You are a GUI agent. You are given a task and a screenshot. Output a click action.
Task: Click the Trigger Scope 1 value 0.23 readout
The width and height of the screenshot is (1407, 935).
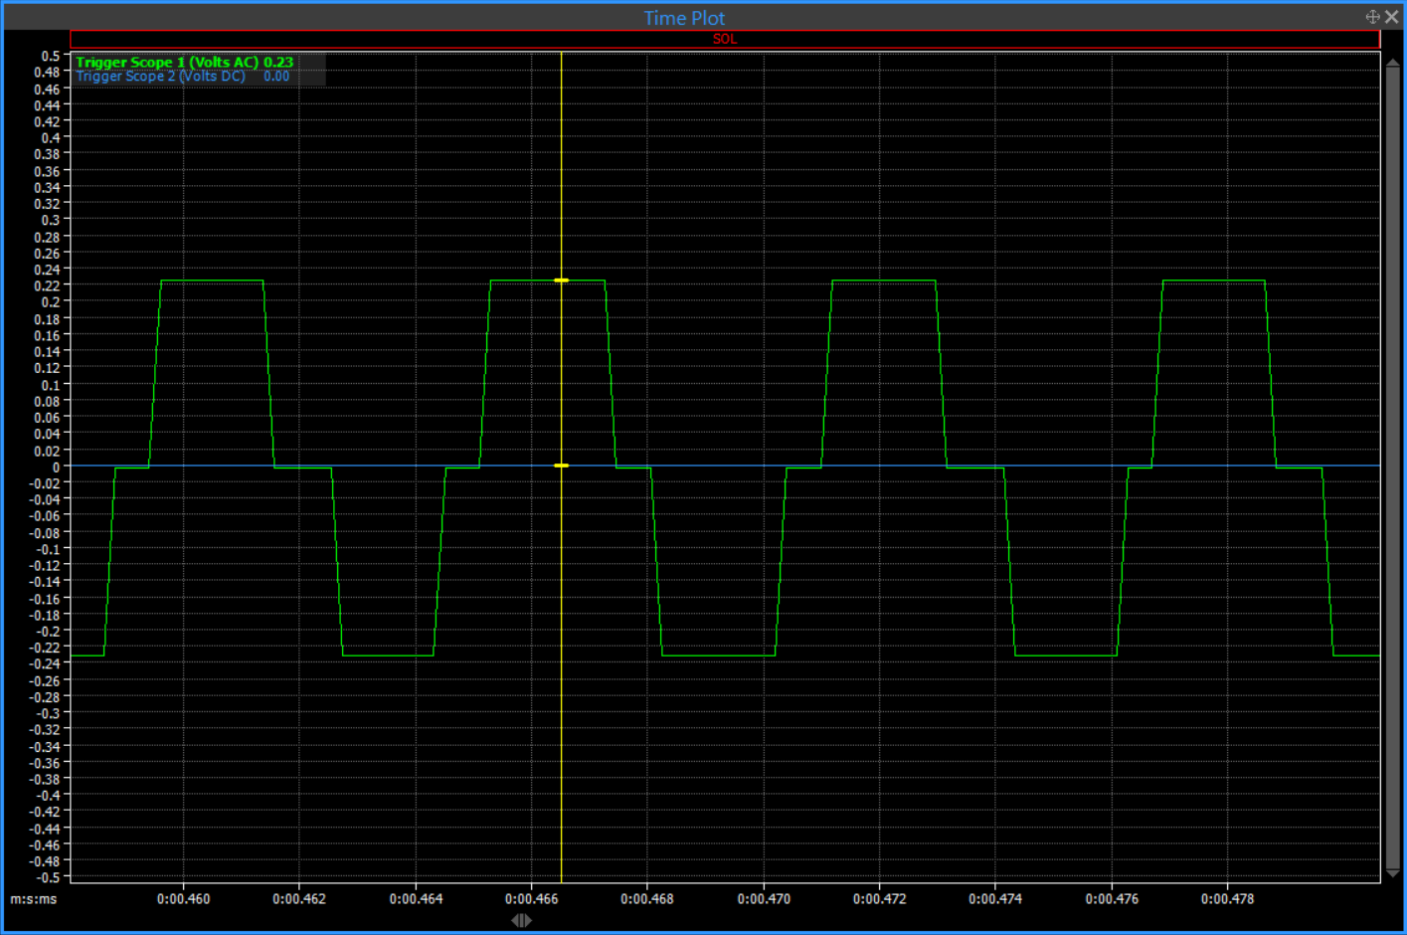(278, 62)
